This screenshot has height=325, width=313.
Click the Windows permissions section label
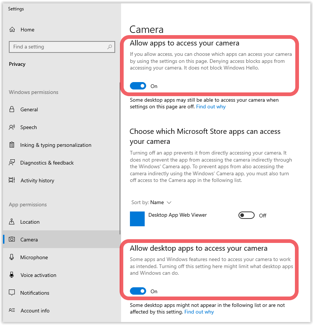tap(34, 92)
